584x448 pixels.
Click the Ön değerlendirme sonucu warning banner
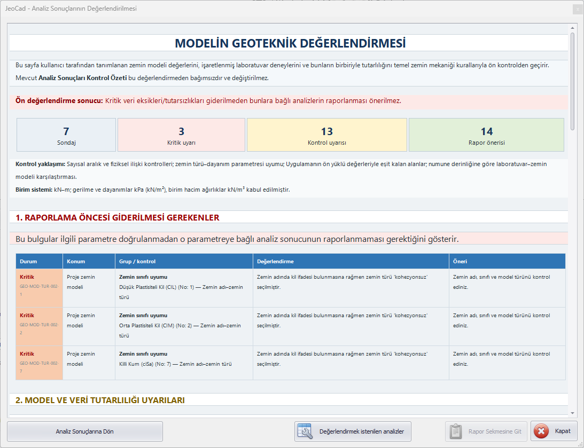click(289, 101)
